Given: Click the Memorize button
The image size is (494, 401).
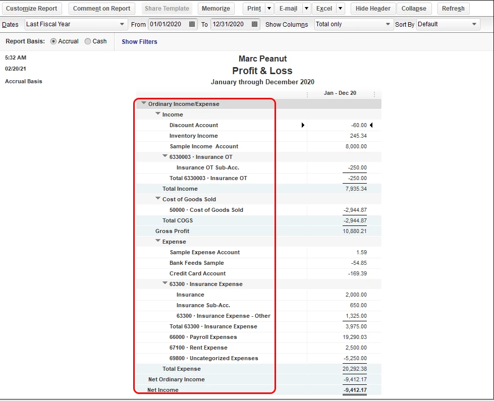Looking at the screenshot, I should tap(216, 9).
